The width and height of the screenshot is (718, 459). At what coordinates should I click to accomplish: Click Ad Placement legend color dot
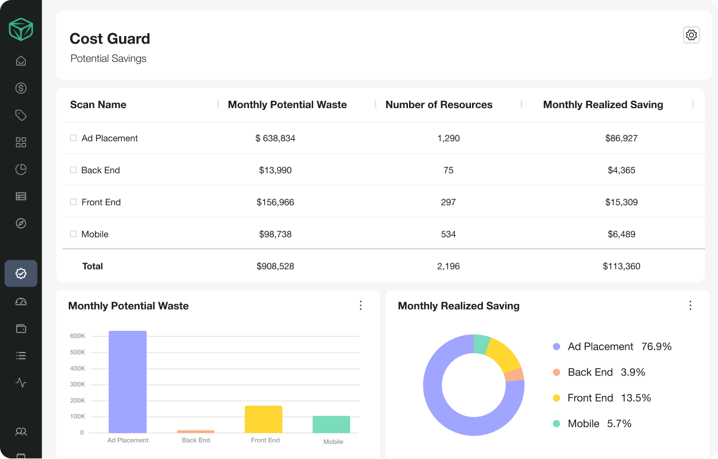click(x=556, y=347)
